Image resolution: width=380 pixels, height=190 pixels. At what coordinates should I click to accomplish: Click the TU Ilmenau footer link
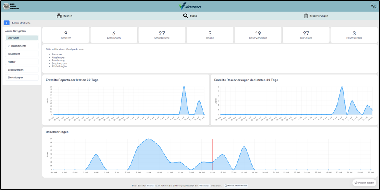tap(204, 186)
